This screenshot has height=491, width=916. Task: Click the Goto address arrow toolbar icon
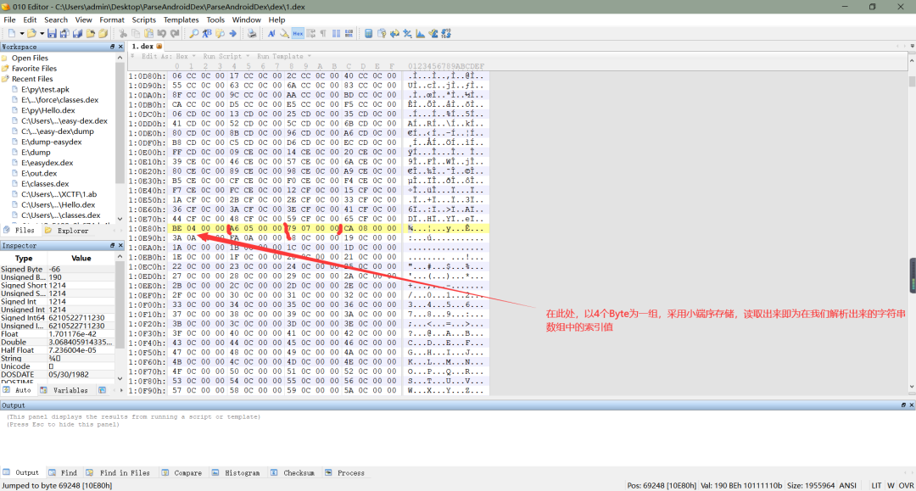[232, 34]
